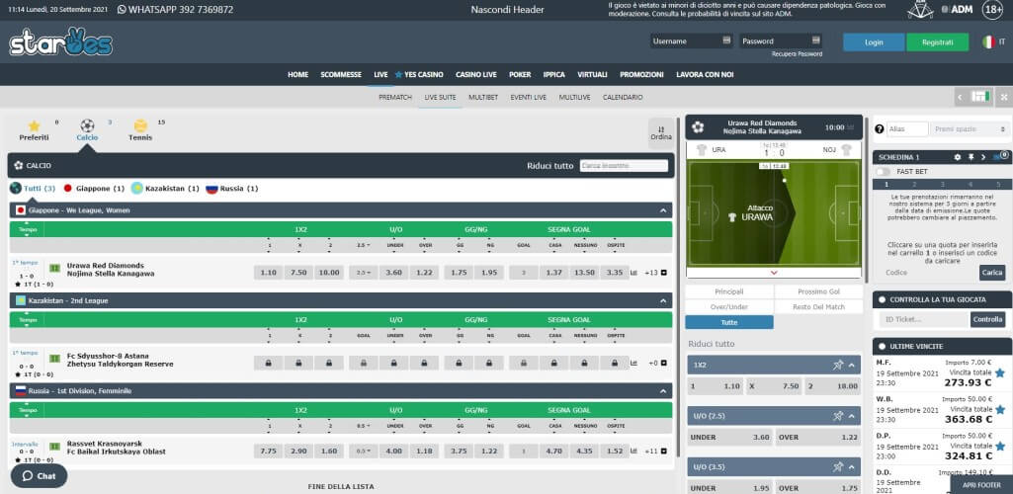Select schedina slot 4
Screen dimensions: 1013x494
click(x=970, y=185)
